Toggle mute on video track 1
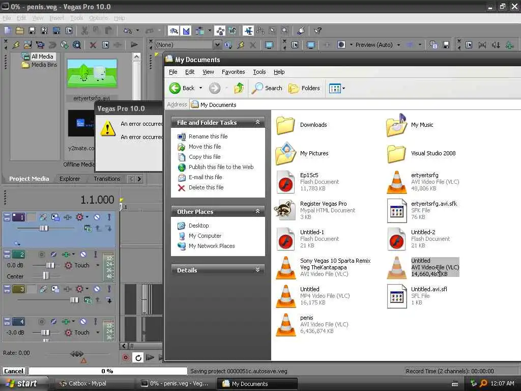This screenshot has height=391, width=521. (x=97, y=217)
